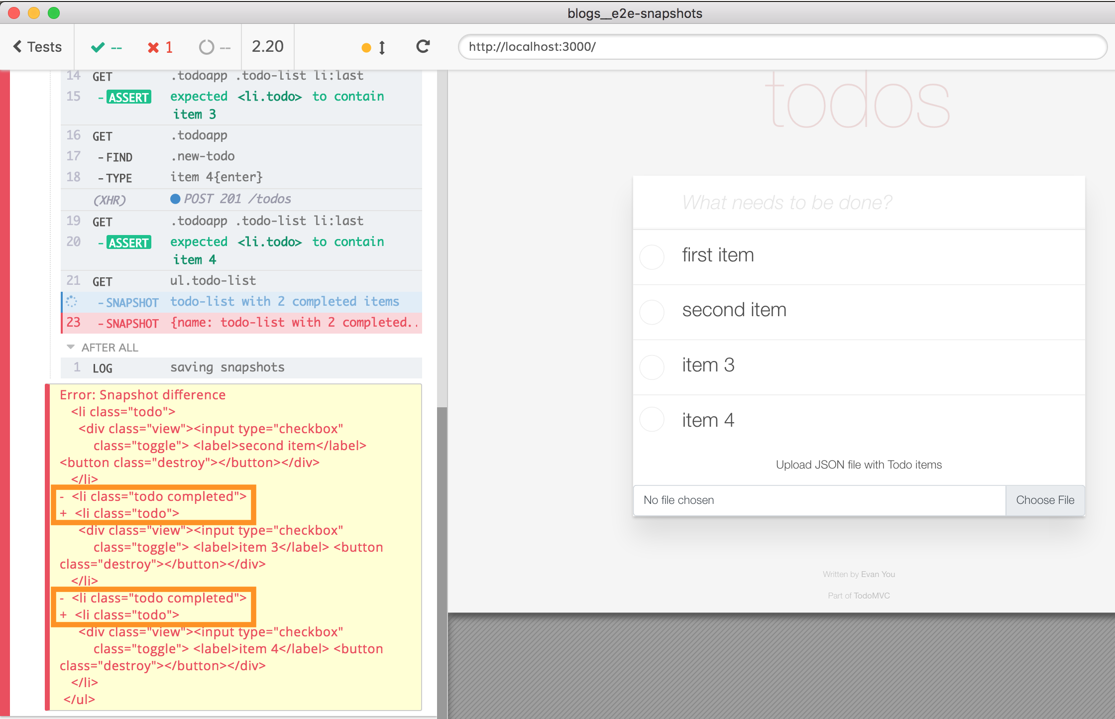This screenshot has height=719, width=1115.
Task: Toggle the auto-scrolling arrows icon
Action: pyautogui.click(x=382, y=47)
